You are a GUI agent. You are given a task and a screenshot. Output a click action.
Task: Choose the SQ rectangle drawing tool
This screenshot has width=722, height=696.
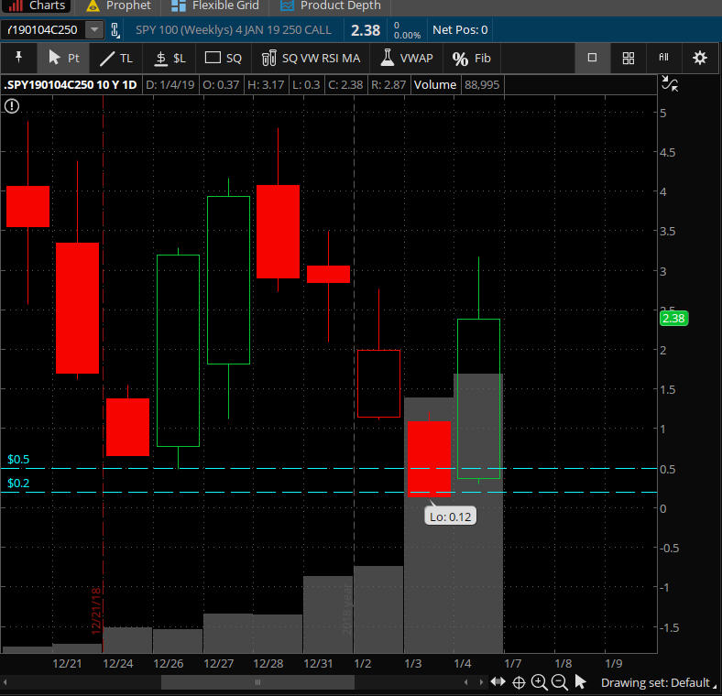pyautogui.click(x=224, y=58)
